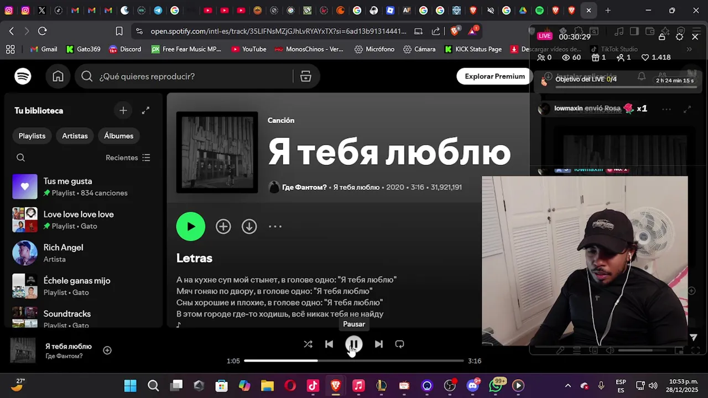This screenshot has width=708, height=398.
Task: Bookmark this page with the bookmark icon
Action: click(119, 31)
